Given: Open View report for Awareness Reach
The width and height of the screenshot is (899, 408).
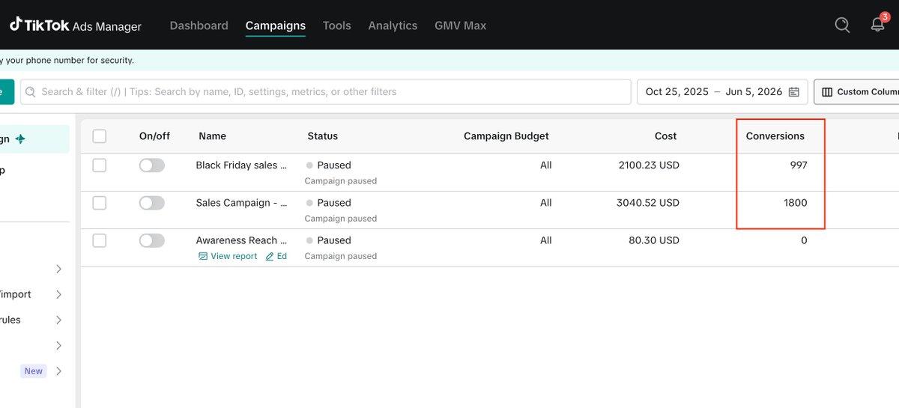Looking at the screenshot, I should tap(228, 256).
